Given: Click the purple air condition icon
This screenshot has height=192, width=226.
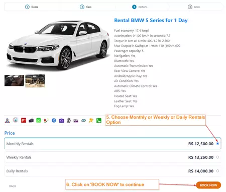Looking at the screenshot, I should (x=76, y=121).
